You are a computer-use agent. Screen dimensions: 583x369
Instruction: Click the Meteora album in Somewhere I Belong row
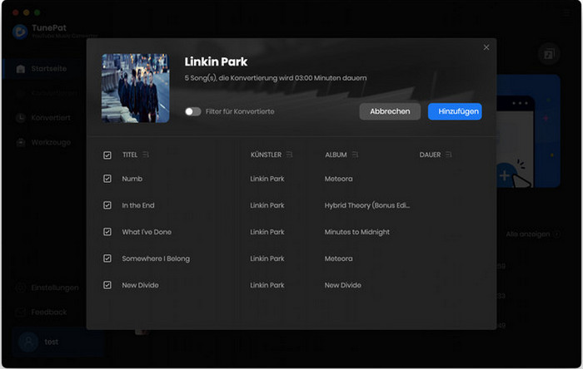coord(338,258)
